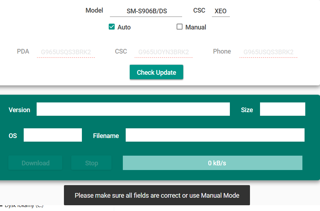Viewport: 320px width, 211px height.
Task: Click the 0 kB/s download progress bar
Action: point(212,163)
